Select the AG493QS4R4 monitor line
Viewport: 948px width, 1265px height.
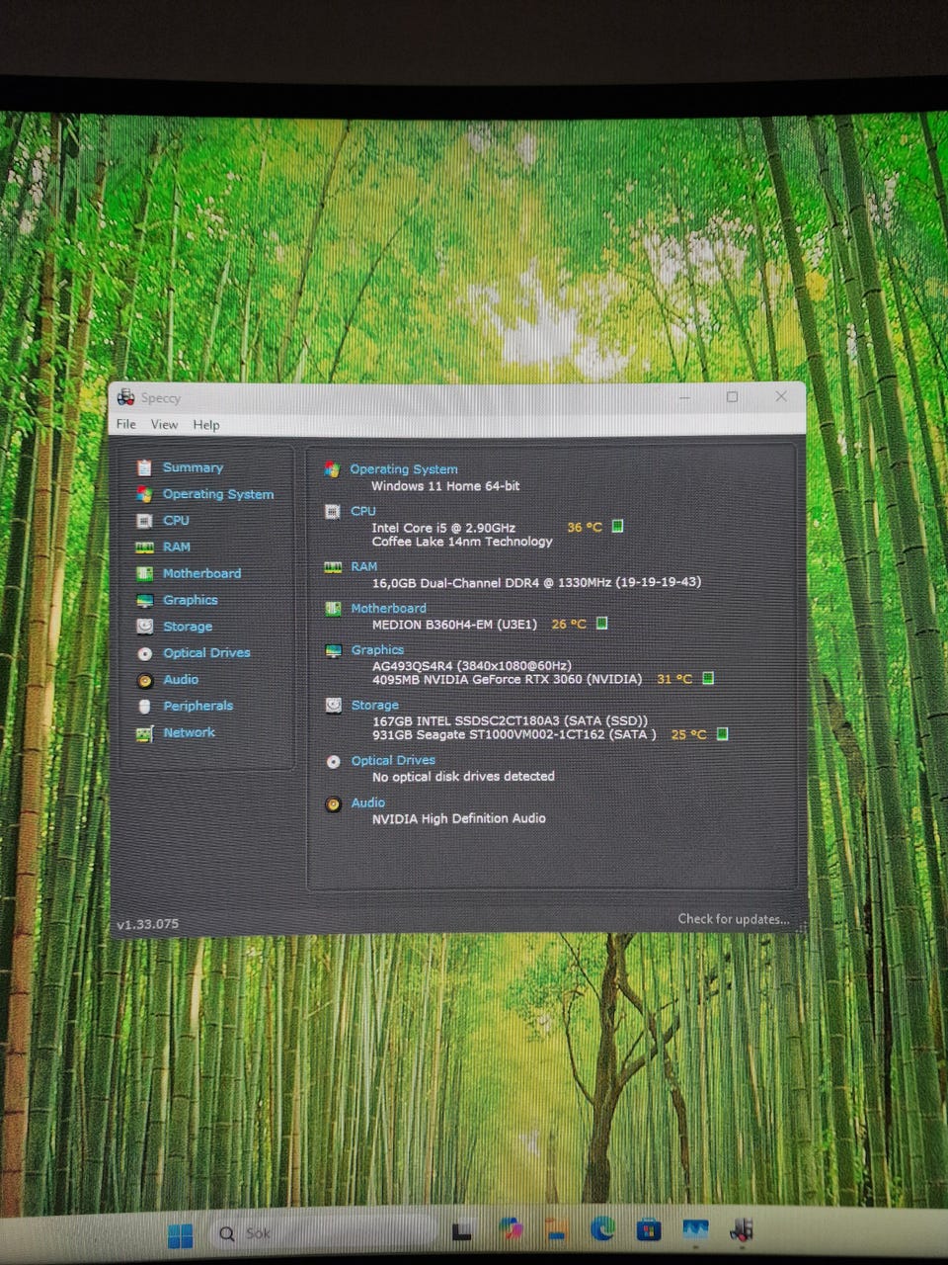(472, 665)
